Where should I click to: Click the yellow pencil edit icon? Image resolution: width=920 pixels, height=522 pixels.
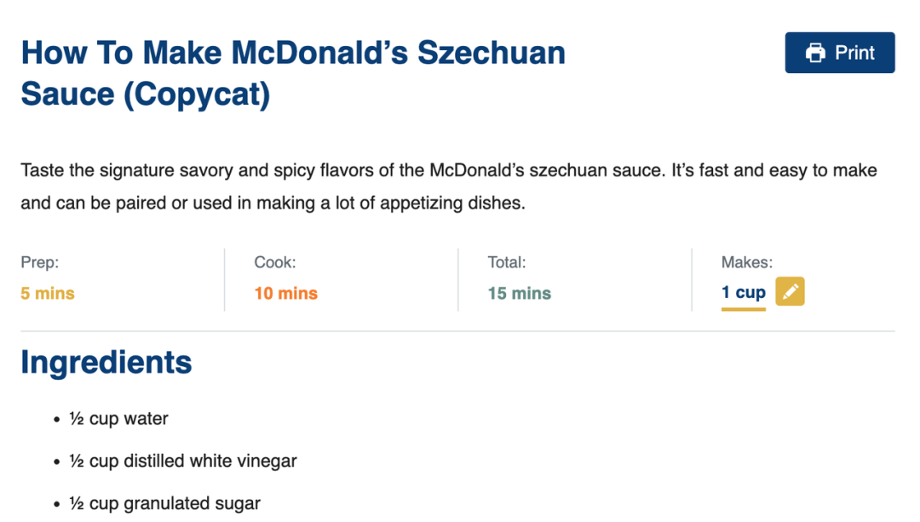pyautogui.click(x=790, y=291)
